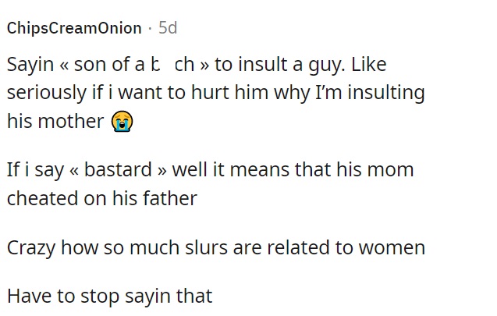
Task: Click the loudly crying face emoji
Action: [122, 121]
